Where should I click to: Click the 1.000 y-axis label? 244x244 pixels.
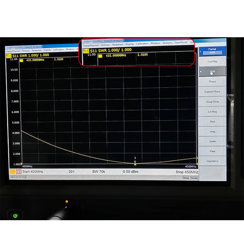click(x=17, y=164)
